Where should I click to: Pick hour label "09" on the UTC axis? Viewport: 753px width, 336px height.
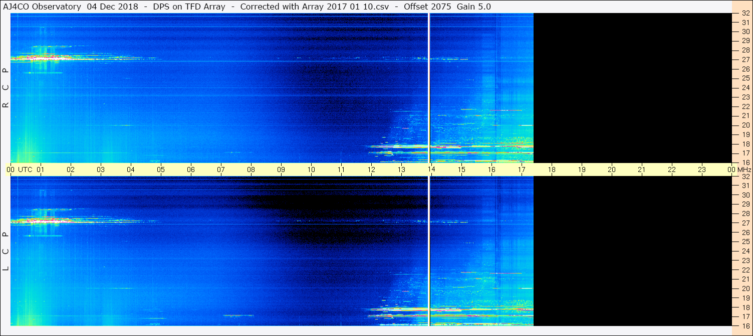tap(281, 169)
